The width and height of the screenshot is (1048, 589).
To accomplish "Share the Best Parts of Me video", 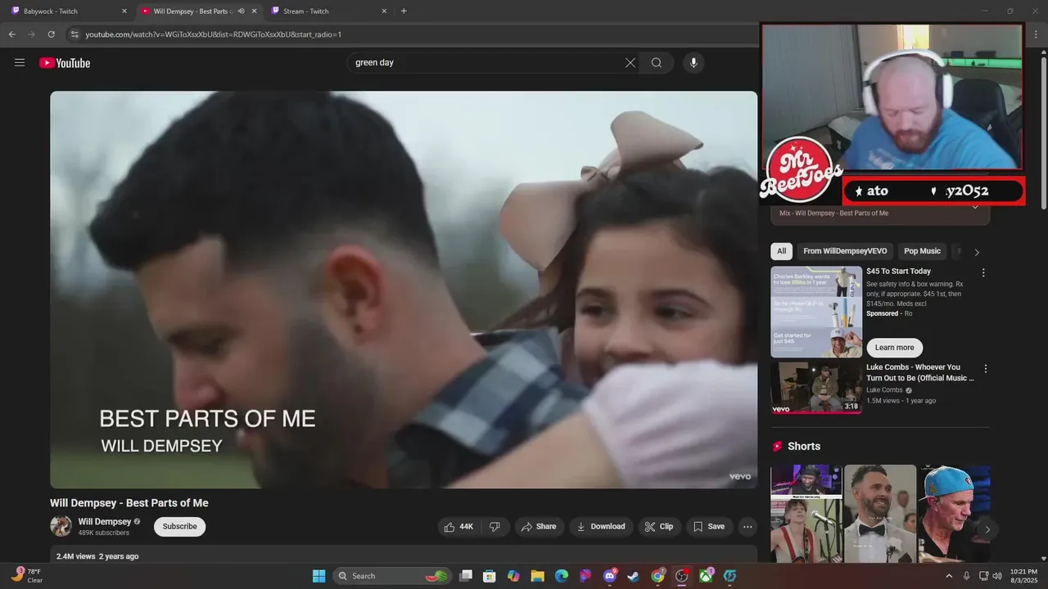I will tap(539, 527).
